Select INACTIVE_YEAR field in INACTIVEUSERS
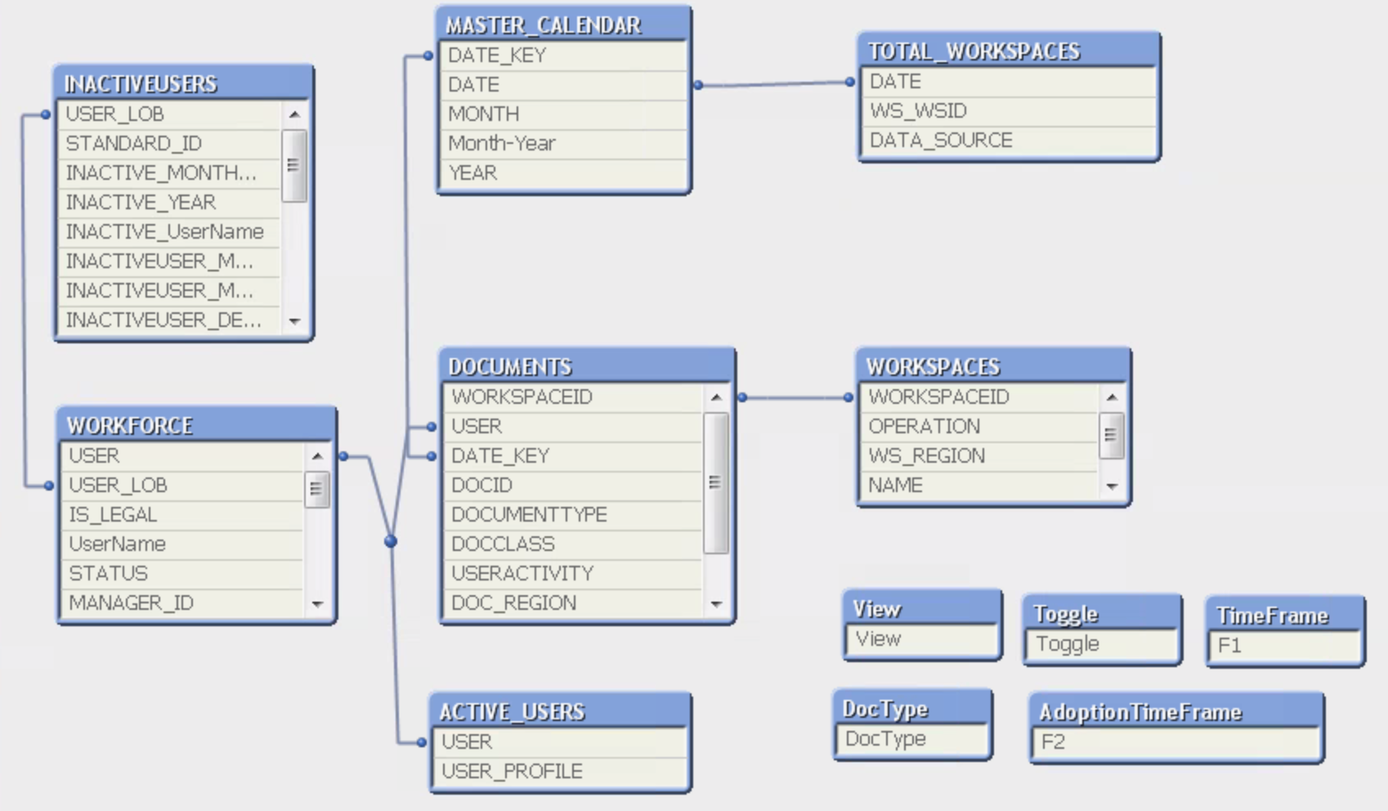Viewport: 1388px width, 811px height. [x=170, y=203]
